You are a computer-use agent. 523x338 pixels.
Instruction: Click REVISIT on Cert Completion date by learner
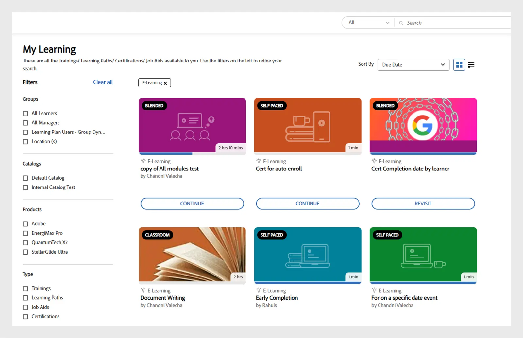point(423,203)
